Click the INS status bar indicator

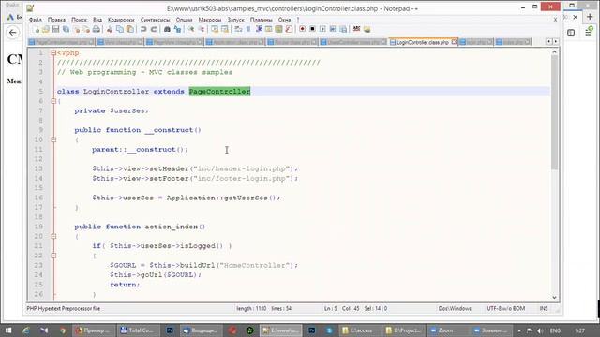pos(544,308)
